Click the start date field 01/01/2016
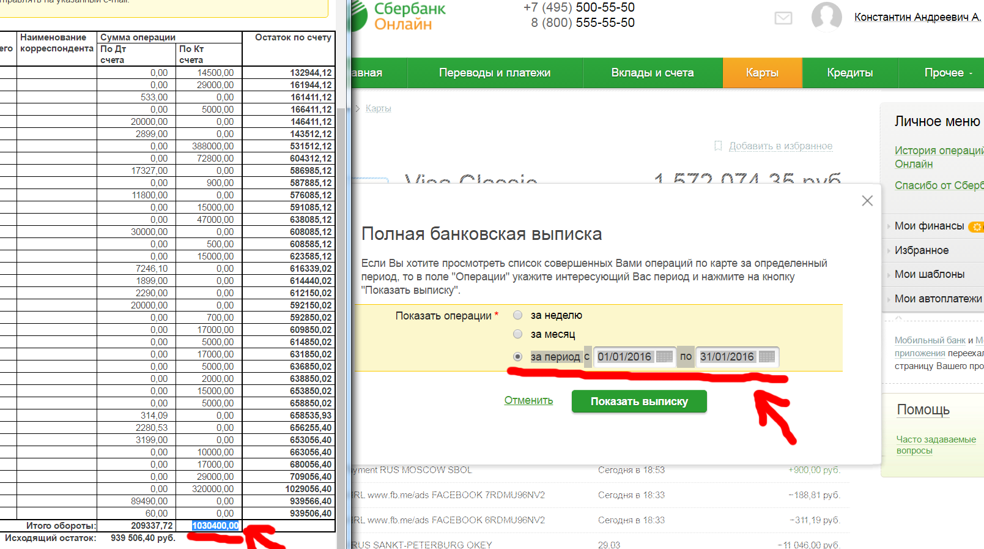This screenshot has width=984, height=549. [x=624, y=357]
